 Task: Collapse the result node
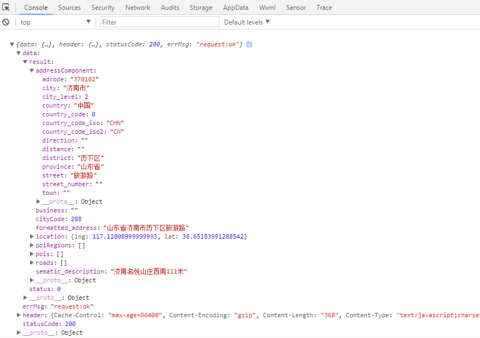point(25,62)
